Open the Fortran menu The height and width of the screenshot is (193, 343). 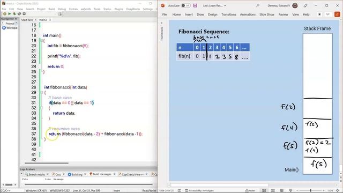point(73,9)
